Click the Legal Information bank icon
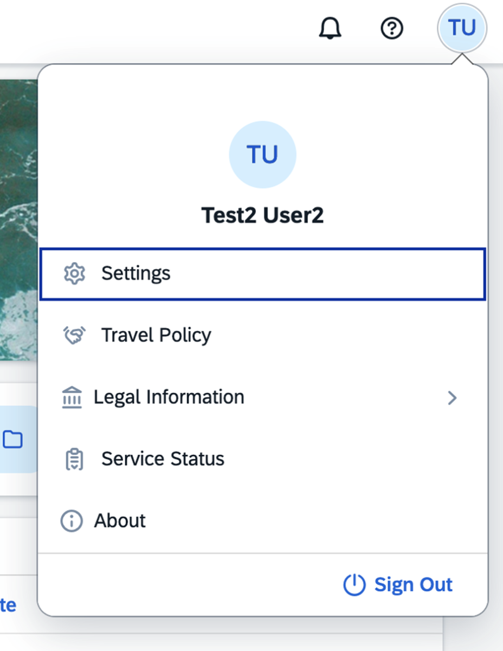 (x=71, y=397)
